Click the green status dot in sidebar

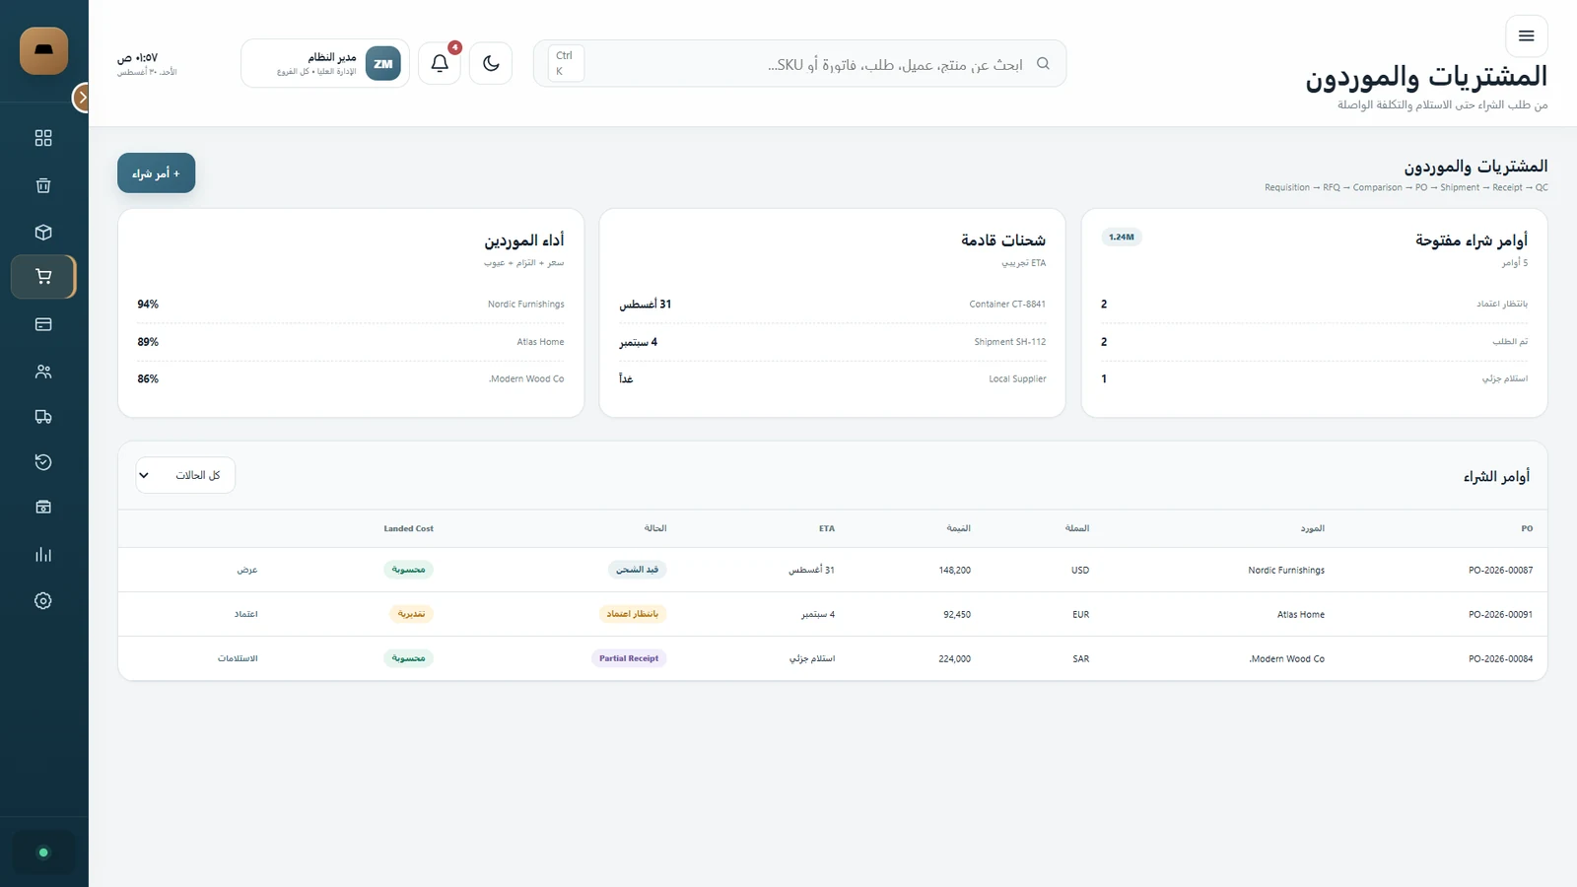point(43,853)
